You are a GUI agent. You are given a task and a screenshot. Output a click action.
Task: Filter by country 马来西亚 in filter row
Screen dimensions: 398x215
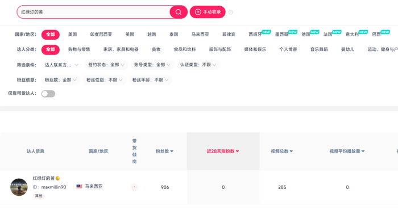pyautogui.click(x=200, y=35)
